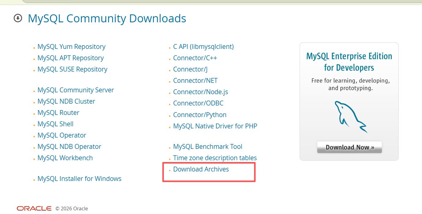Click the download arrow circle icon beside heading

click(18, 18)
